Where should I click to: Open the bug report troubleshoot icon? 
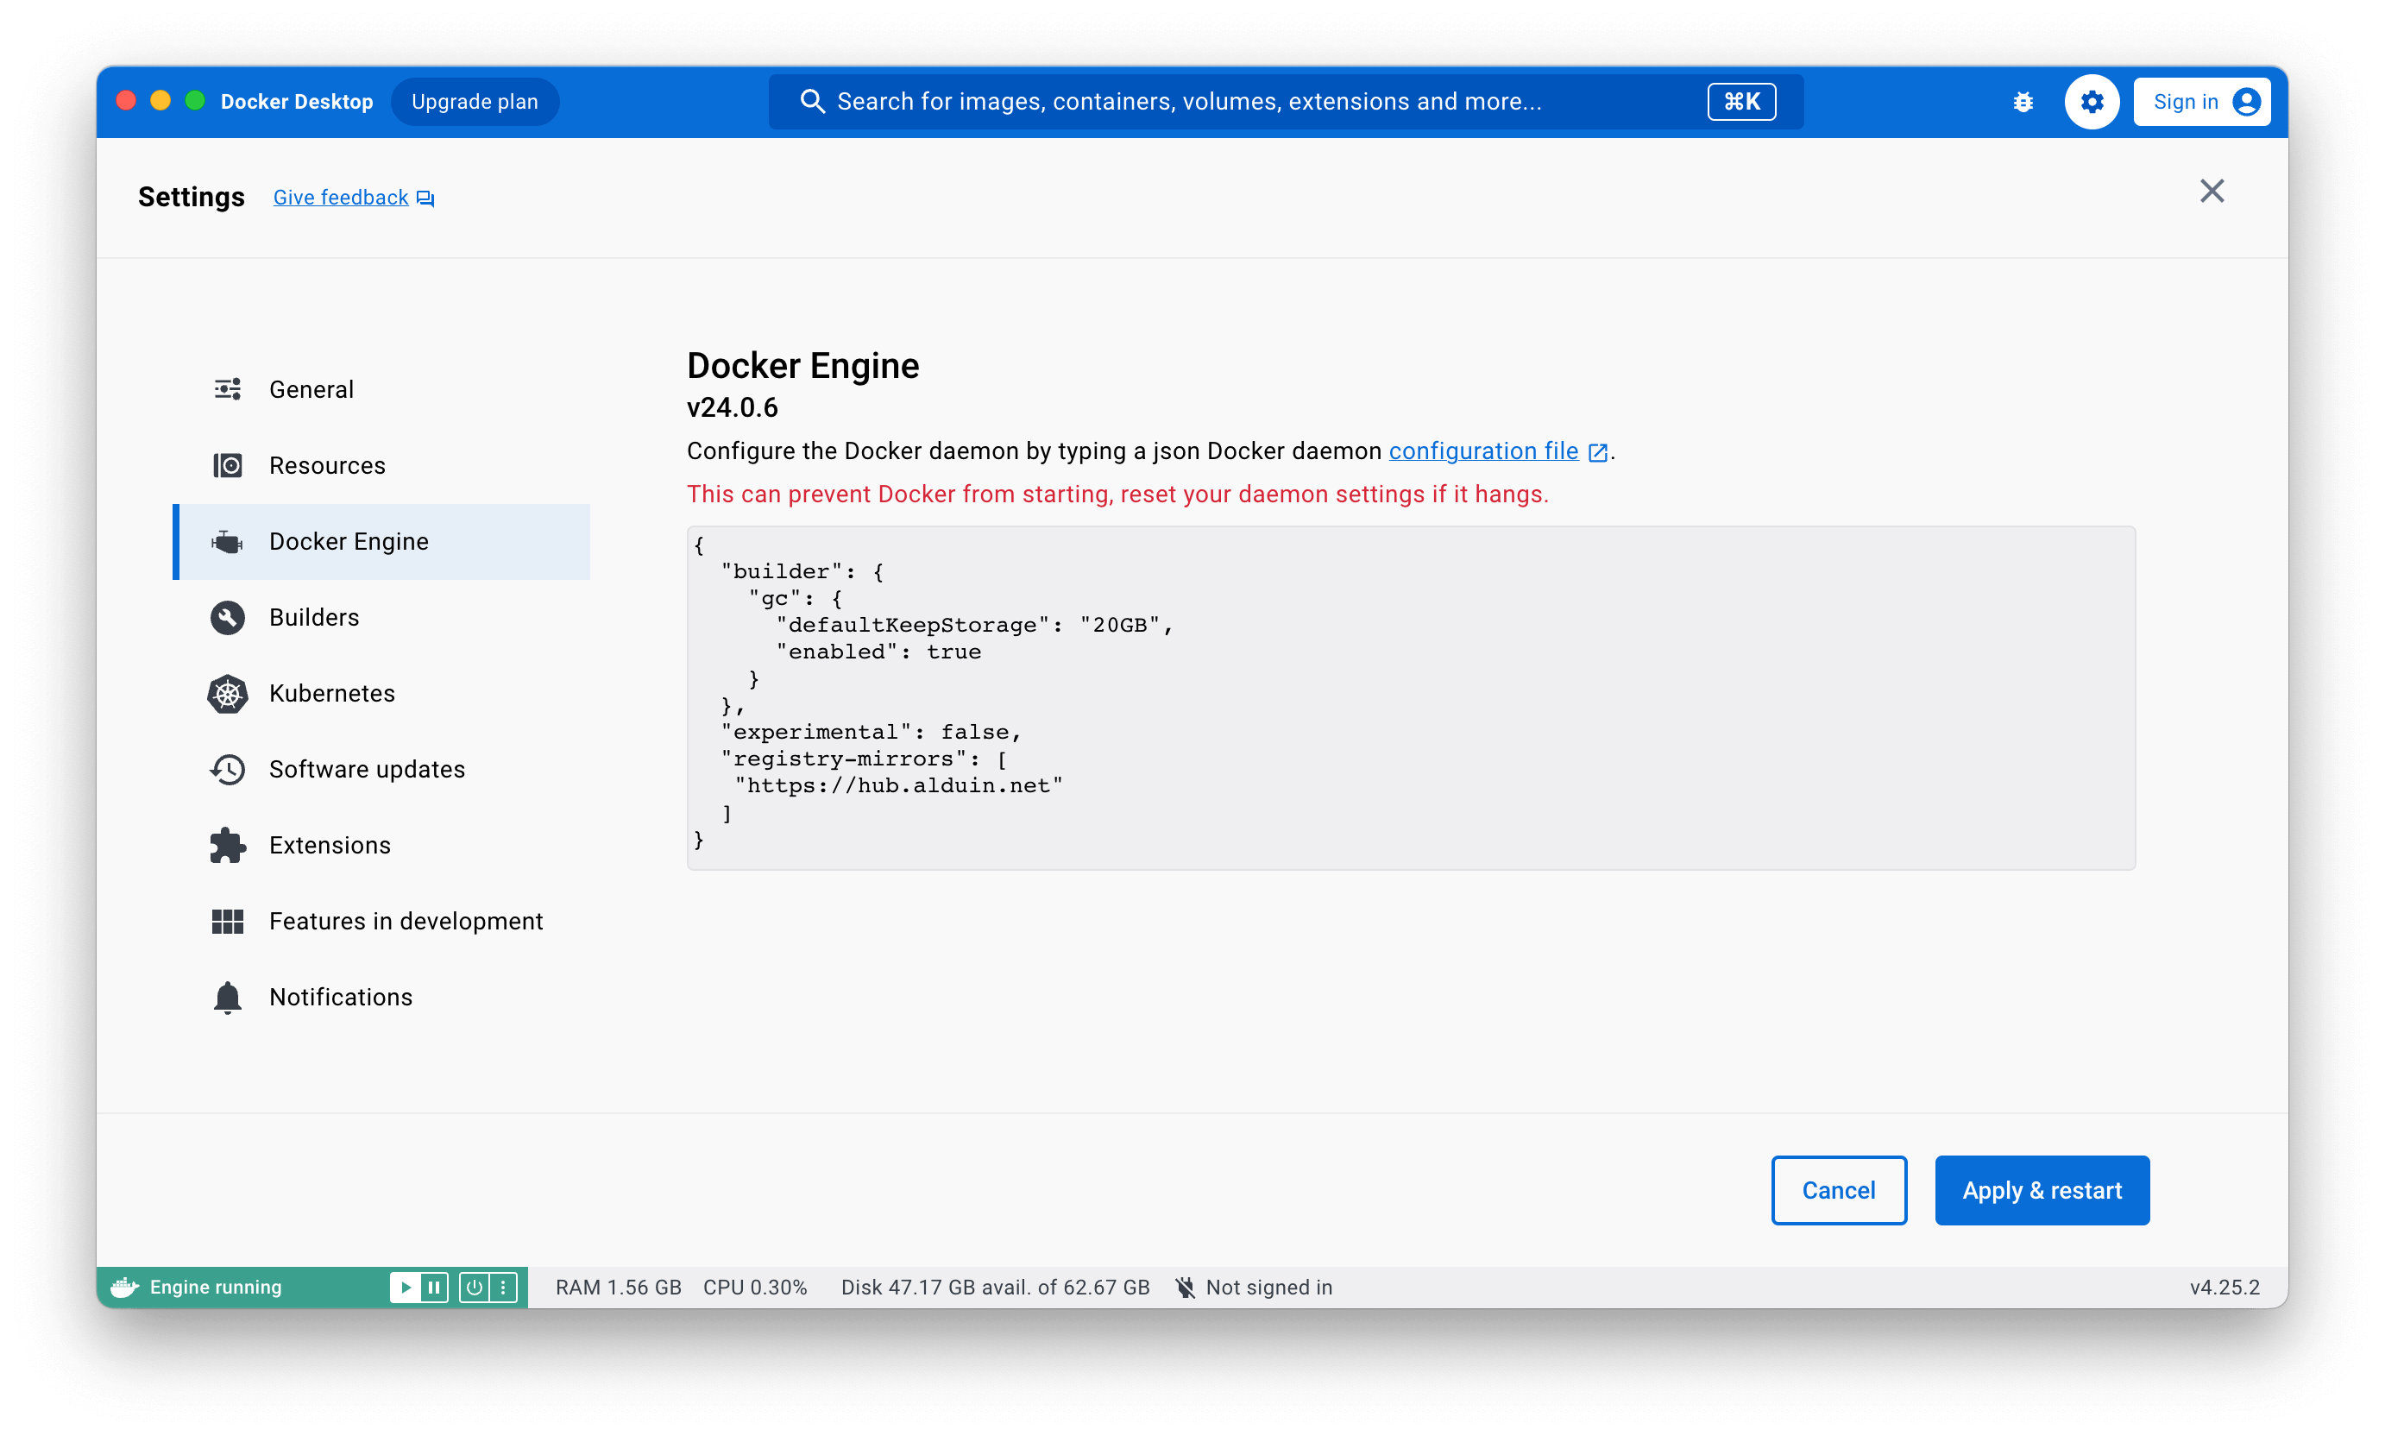coord(2023,102)
